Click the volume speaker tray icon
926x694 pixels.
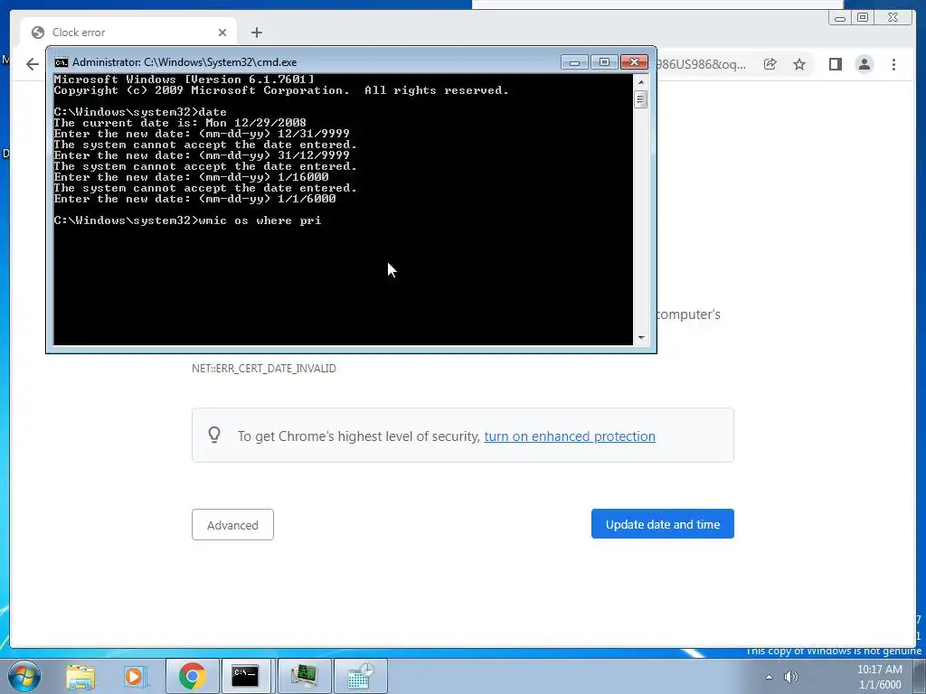[x=790, y=677]
